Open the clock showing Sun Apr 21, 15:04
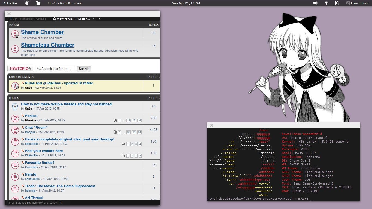The image size is (372, 209). [x=186, y=3]
